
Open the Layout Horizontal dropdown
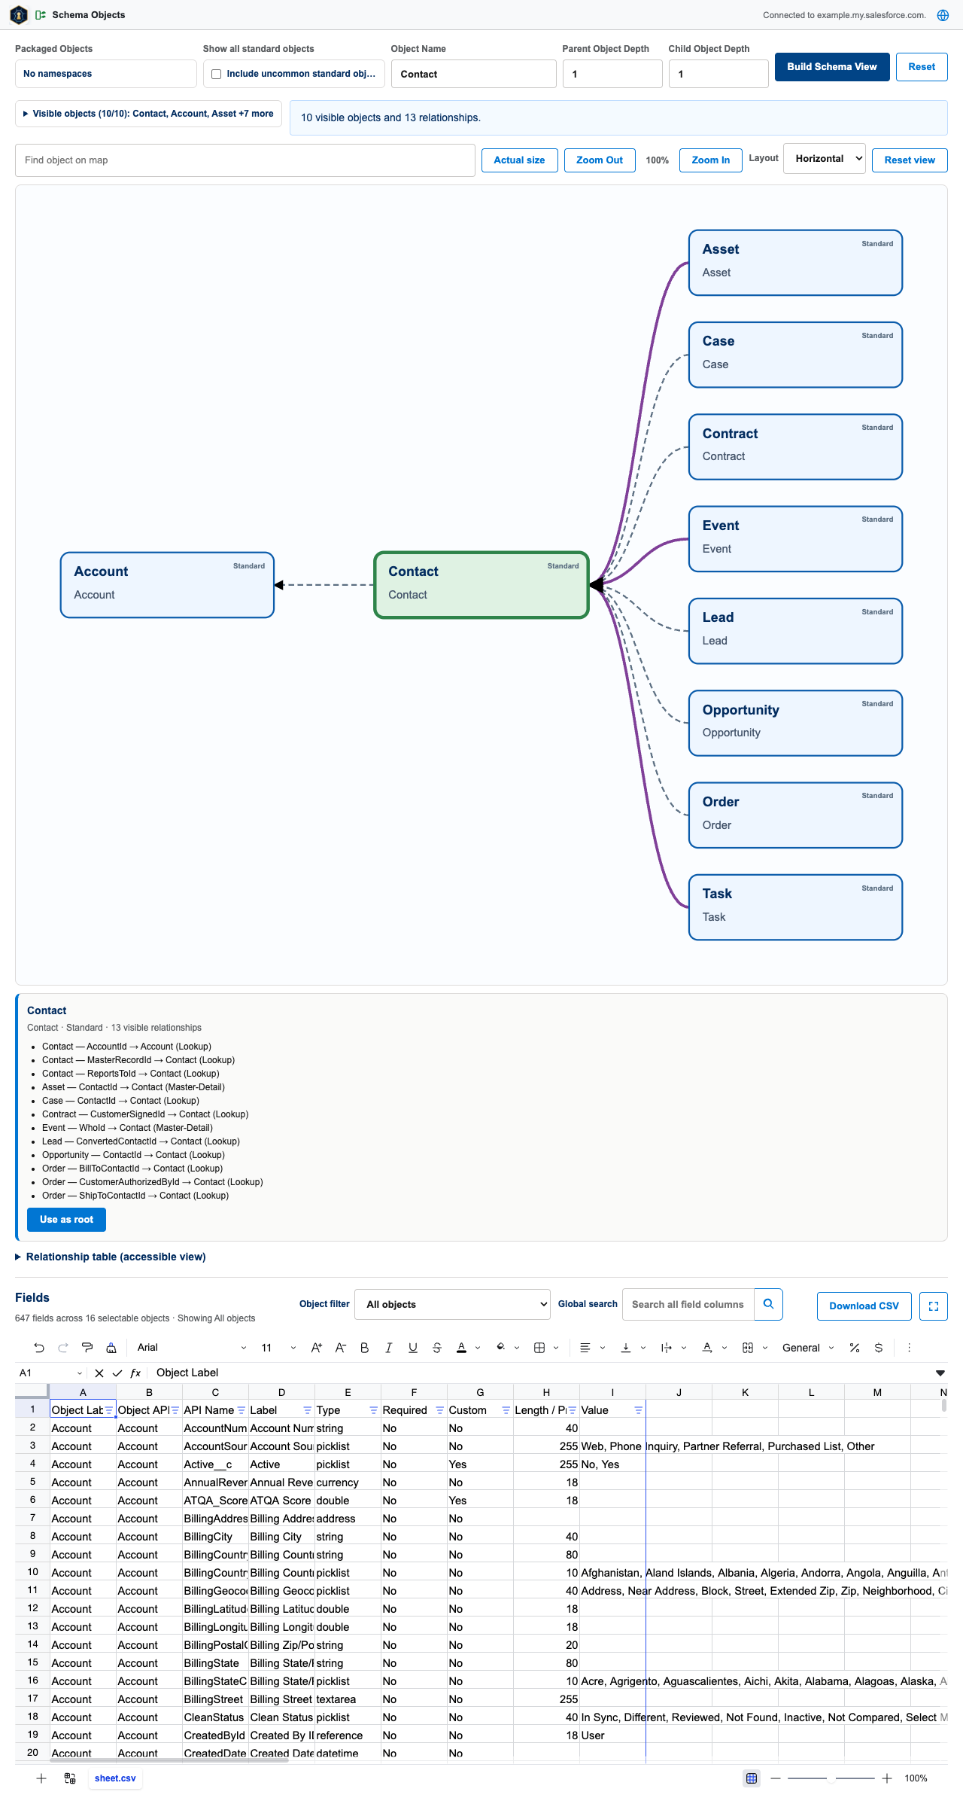coord(825,159)
